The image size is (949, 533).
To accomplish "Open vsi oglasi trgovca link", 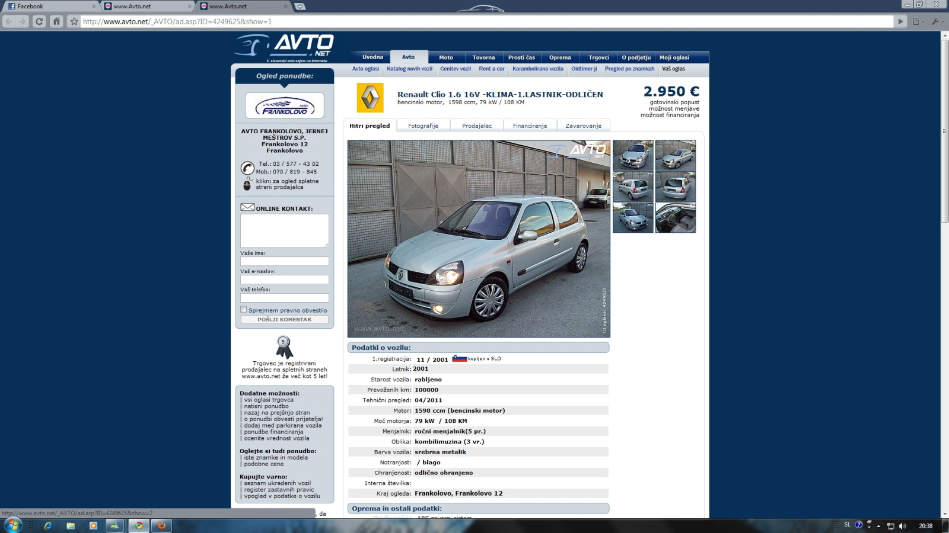I will click(269, 400).
